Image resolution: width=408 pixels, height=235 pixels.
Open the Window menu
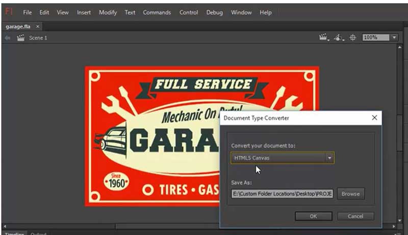[241, 12]
